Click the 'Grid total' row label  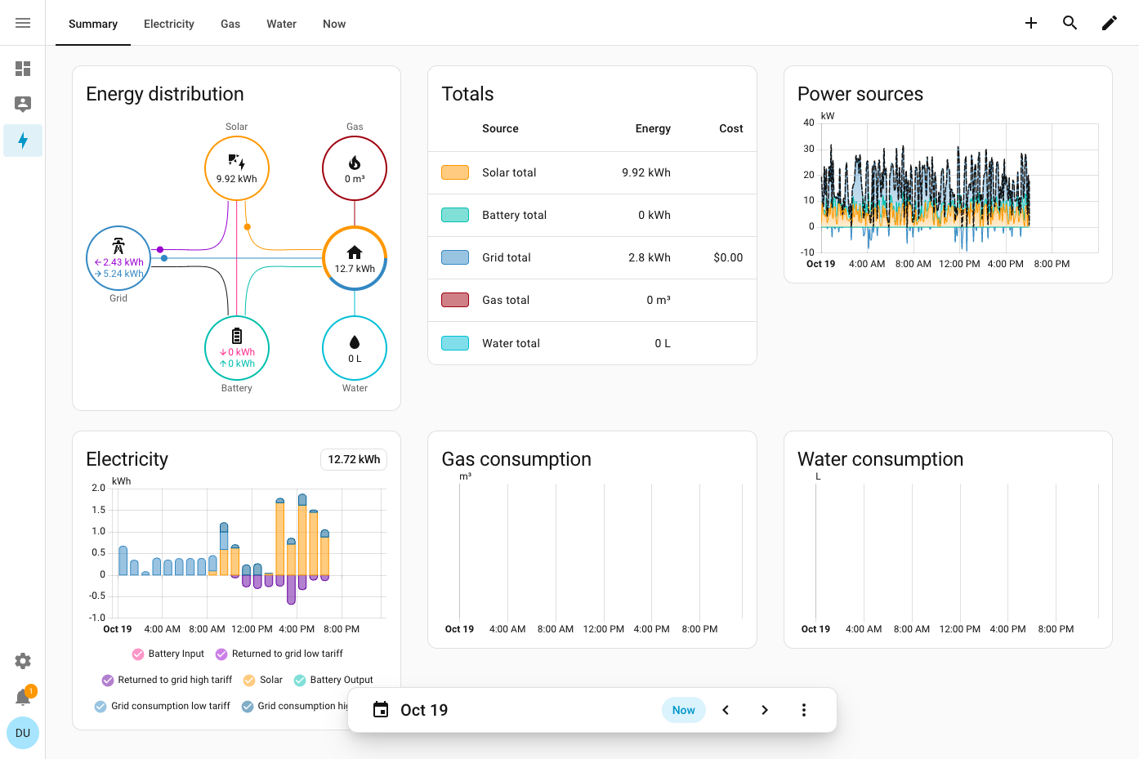(x=507, y=257)
